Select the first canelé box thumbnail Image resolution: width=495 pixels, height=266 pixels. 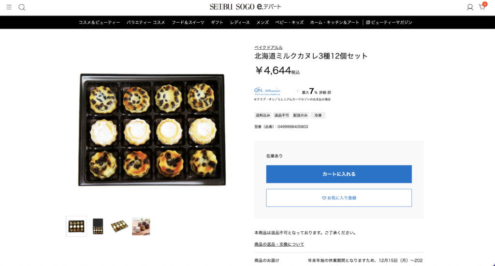click(76, 226)
